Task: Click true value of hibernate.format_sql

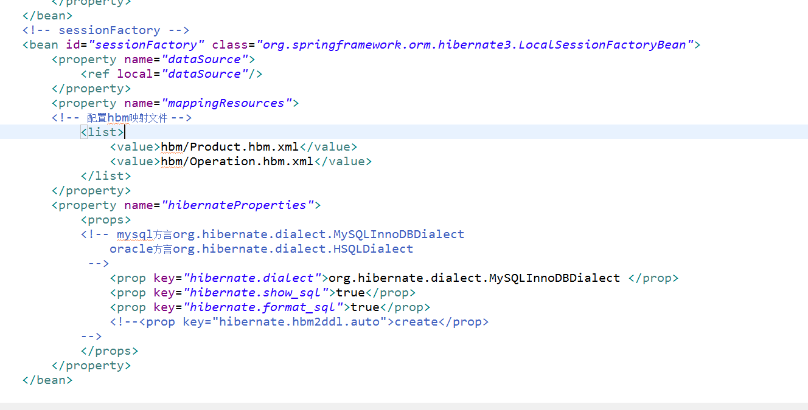Action: pos(365,307)
